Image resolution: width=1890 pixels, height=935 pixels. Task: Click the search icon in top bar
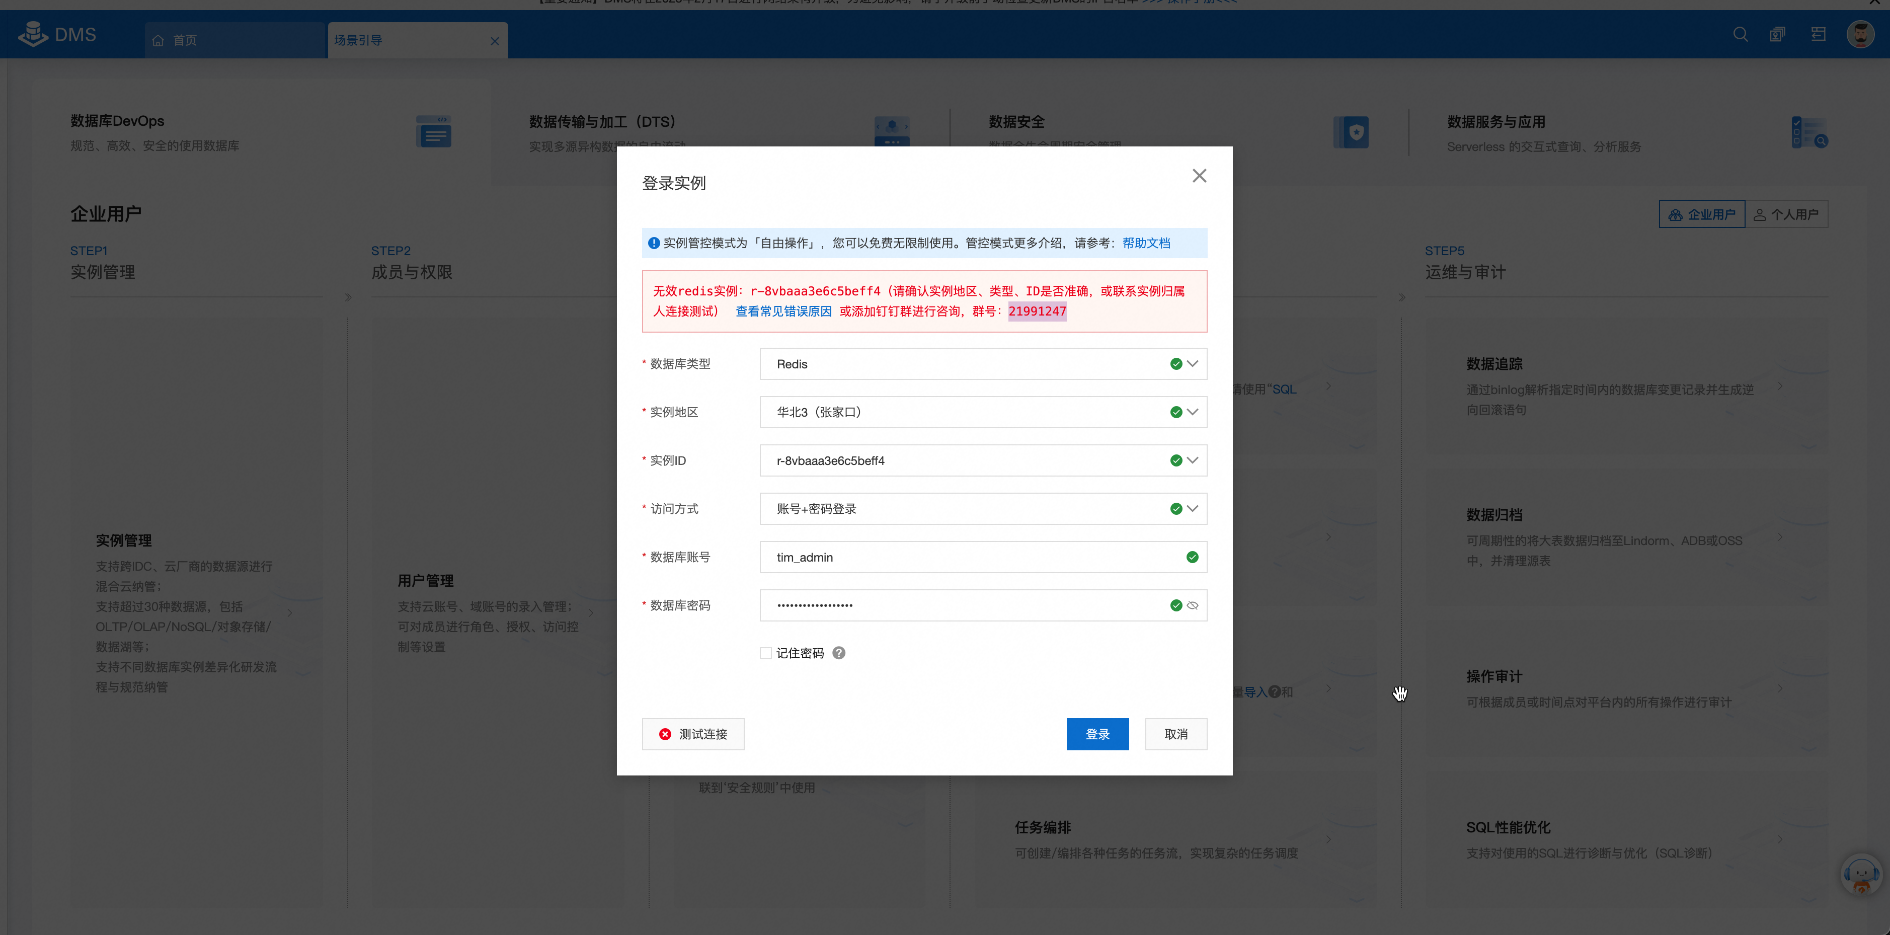[x=1740, y=35]
